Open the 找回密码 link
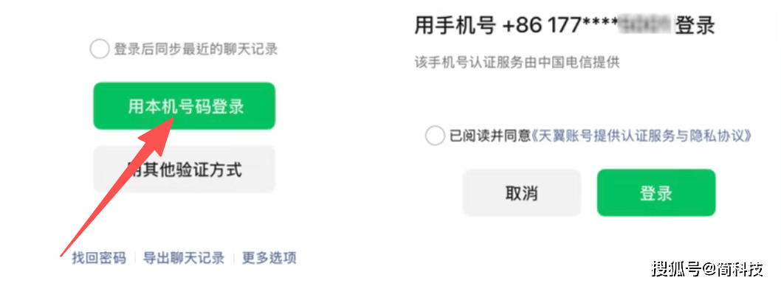 click(99, 258)
